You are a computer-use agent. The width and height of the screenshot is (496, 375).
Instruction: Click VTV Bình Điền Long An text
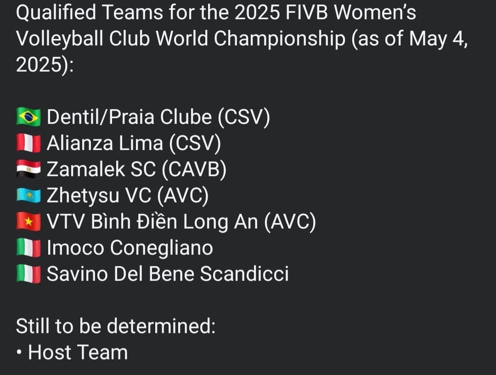pos(152,222)
